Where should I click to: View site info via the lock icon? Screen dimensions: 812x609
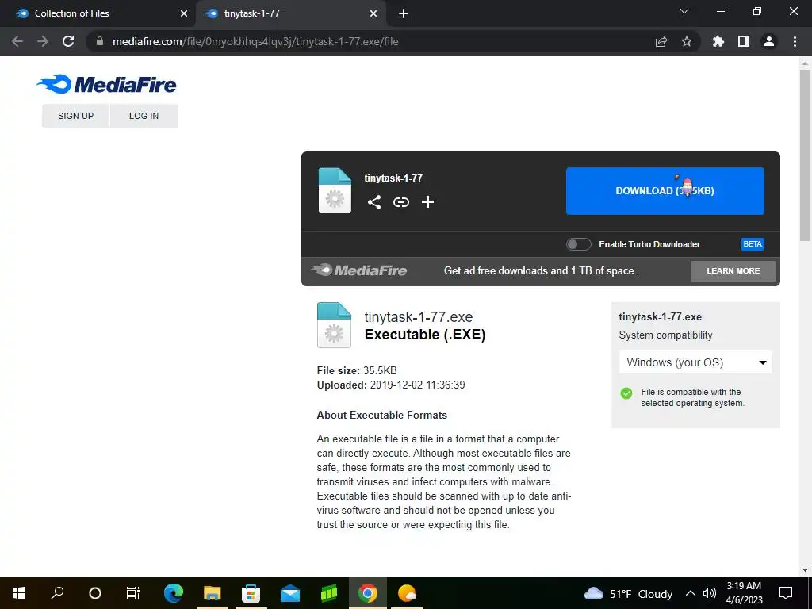tap(100, 41)
